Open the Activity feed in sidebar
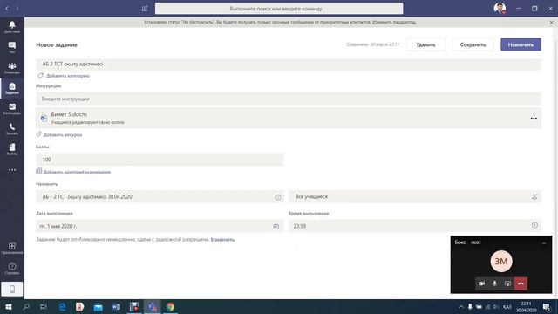This screenshot has width=558, height=314. coord(11,27)
